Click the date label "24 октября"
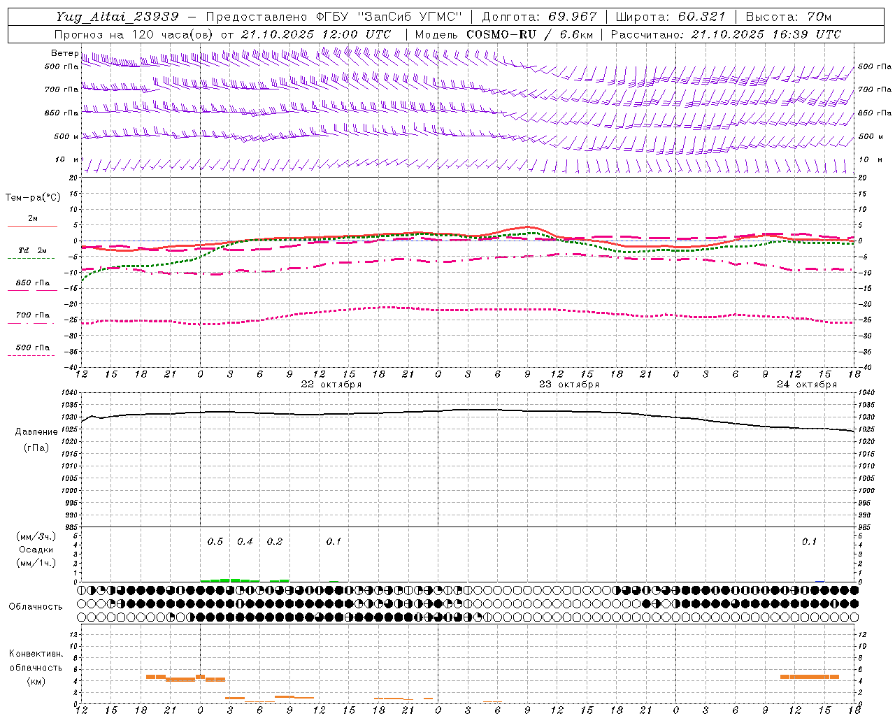895x716 pixels. 806,385
